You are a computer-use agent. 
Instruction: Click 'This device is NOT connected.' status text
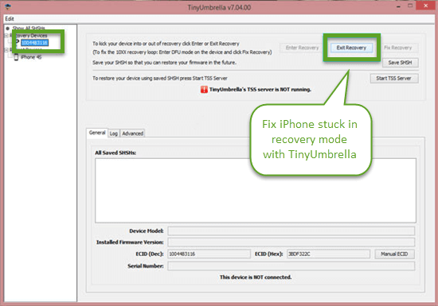pyautogui.click(x=256, y=277)
